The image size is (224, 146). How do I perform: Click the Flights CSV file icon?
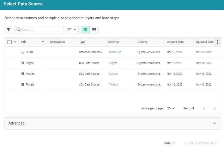23,63
